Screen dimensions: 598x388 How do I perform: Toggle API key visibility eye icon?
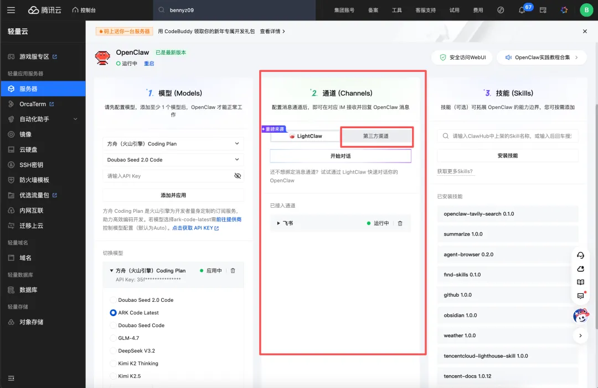238,176
